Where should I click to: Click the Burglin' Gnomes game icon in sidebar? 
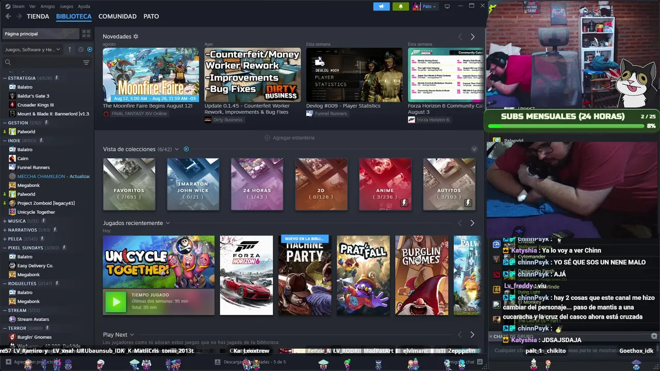click(12, 337)
